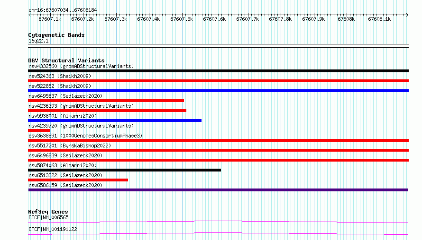This screenshot has height=240, width=422.
Task: Click the nsv4332560 gnomAD variant label
Action: [81, 66]
